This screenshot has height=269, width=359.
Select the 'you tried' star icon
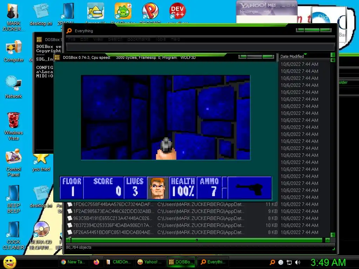(x=41, y=163)
